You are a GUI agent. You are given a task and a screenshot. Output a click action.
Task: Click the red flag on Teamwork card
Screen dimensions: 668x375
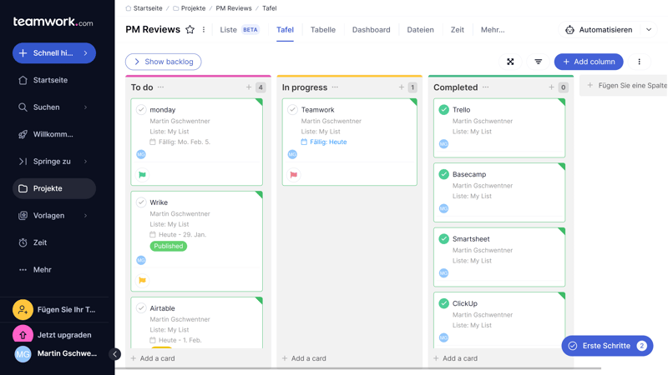(x=293, y=175)
